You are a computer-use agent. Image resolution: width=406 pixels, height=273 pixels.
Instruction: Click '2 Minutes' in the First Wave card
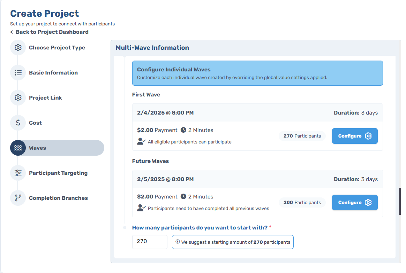coord(201,130)
